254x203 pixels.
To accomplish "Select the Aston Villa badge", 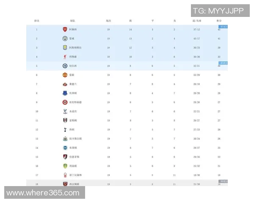I will 65,48.
